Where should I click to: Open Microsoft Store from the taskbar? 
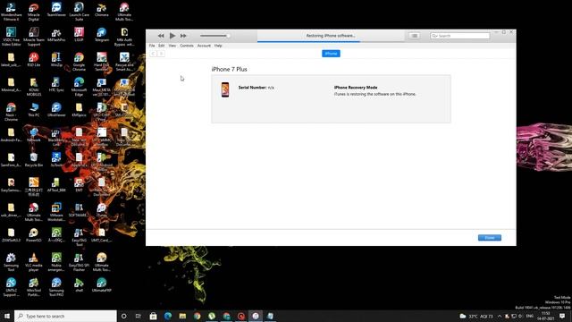[x=153, y=316]
